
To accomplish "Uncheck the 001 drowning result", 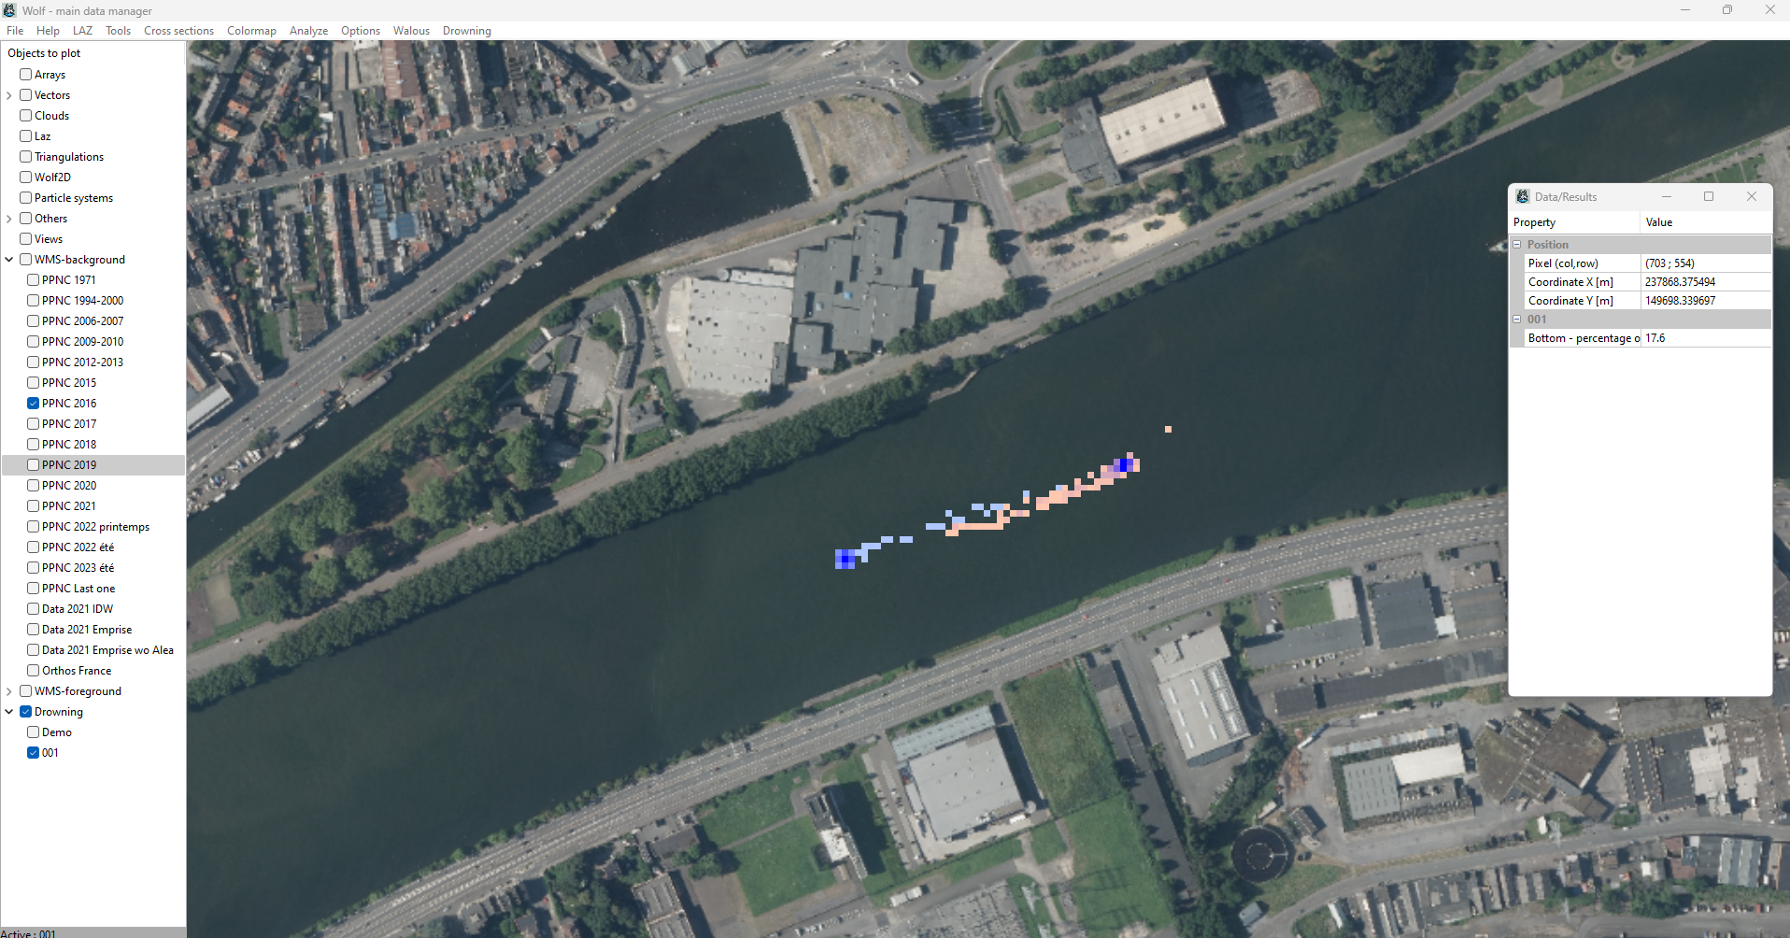I will (33, 752).
